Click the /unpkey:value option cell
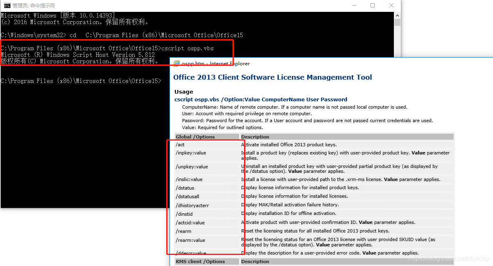The height and width of the screenshot is (266, 493). click(207, 169)
